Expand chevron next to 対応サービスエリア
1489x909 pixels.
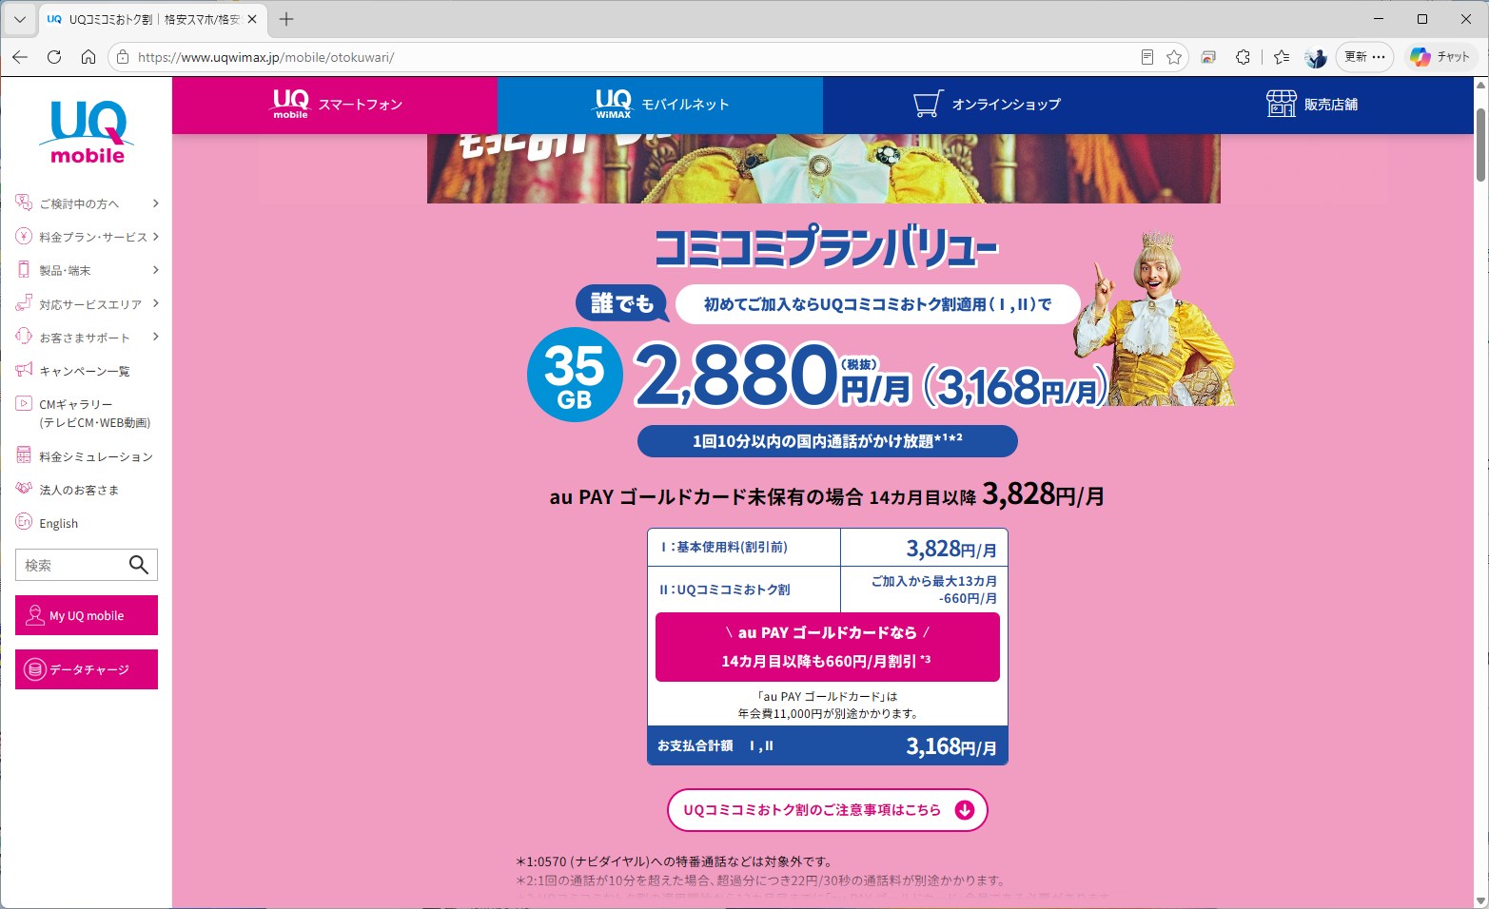156,304
